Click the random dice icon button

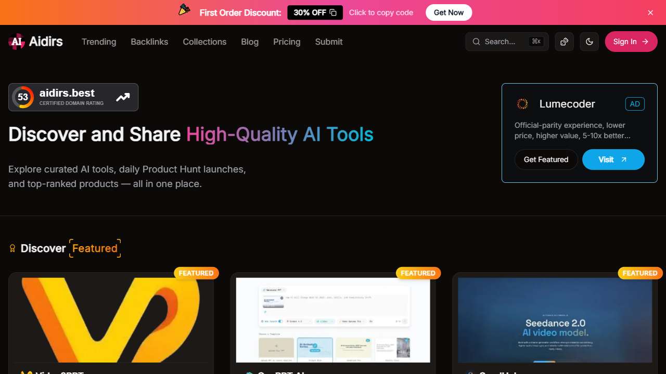pyautogui.click(x=564, y=42)
